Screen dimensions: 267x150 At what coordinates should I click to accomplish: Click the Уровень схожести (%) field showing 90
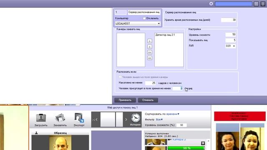pyautogui.click(x=181, y=125)
